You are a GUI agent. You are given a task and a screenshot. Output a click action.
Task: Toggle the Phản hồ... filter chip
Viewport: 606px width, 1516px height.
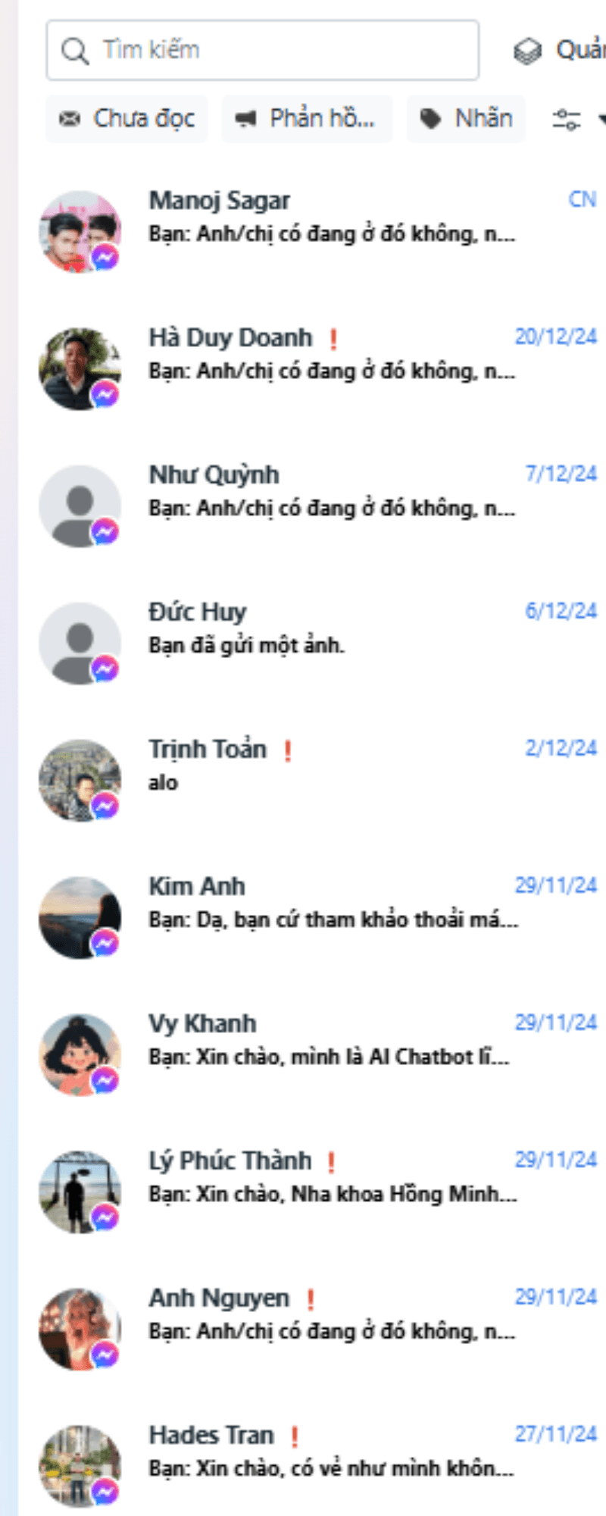tap(307, 119)
